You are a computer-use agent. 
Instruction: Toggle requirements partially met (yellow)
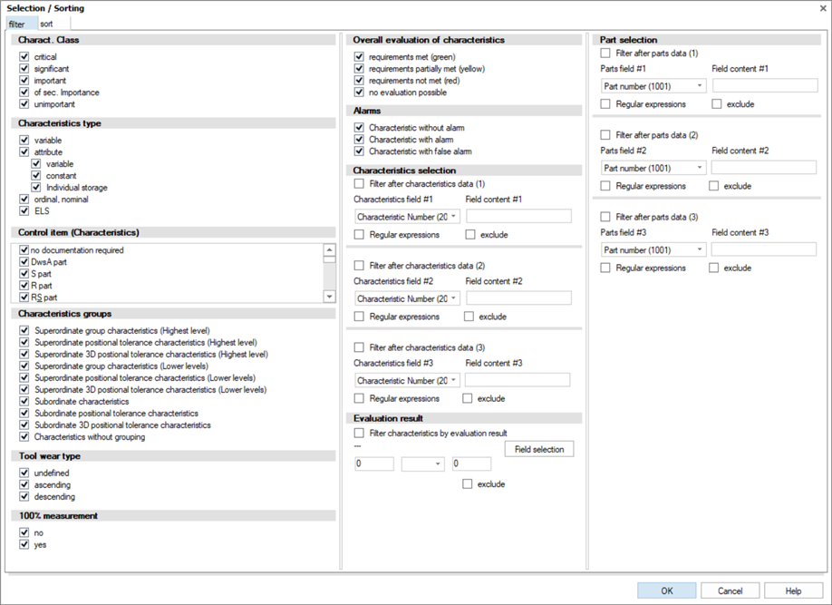359,69
